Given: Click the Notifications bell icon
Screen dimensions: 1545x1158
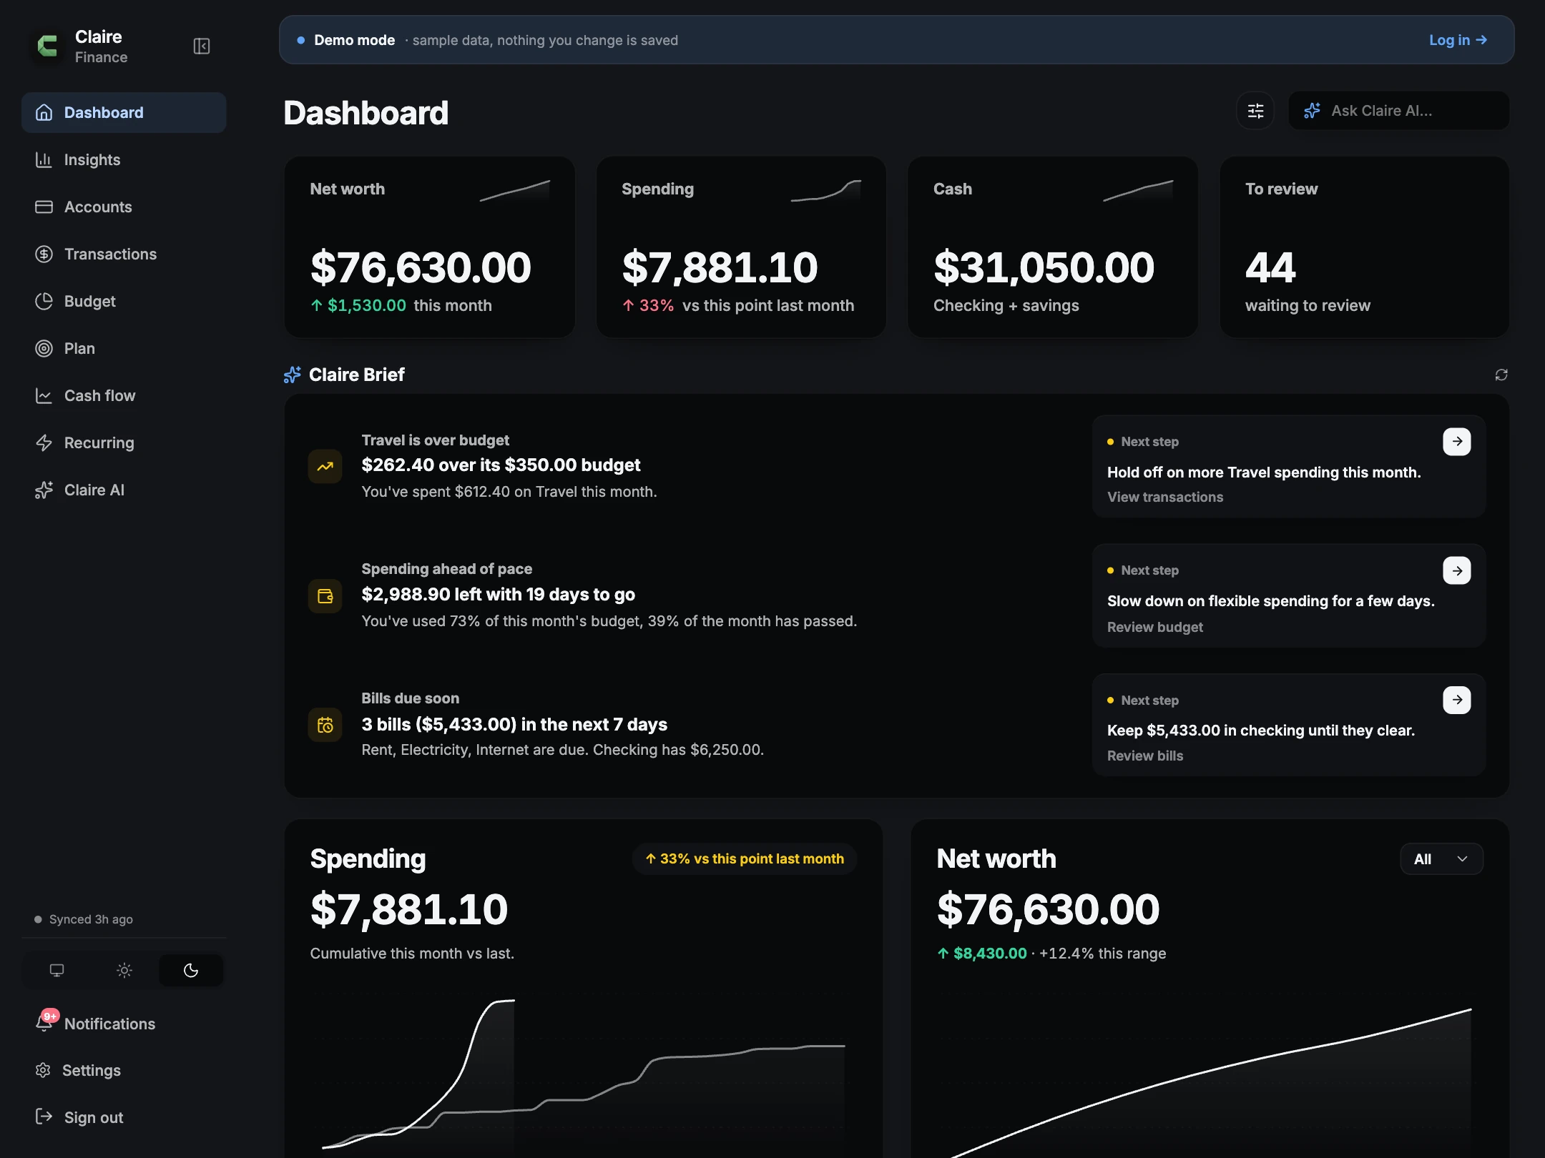Looking at the screenshot, I should pyautogui.click(x=44, y=1024).
